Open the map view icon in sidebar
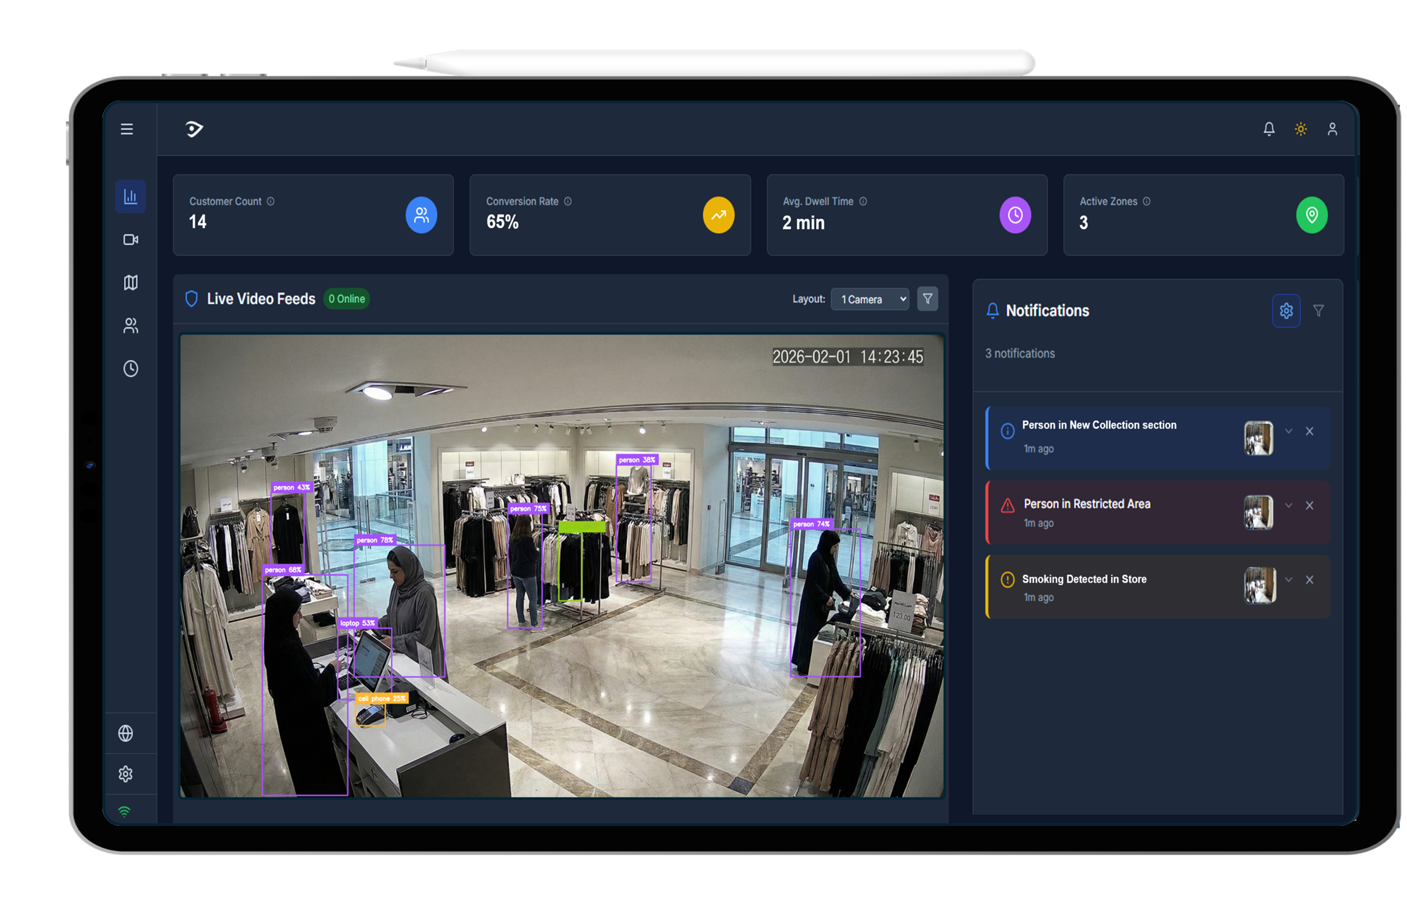The image size is (1407, 898). [x=130, y=282]
